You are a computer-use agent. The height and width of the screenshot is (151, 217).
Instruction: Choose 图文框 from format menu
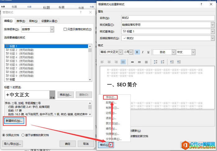click(113, 123)
